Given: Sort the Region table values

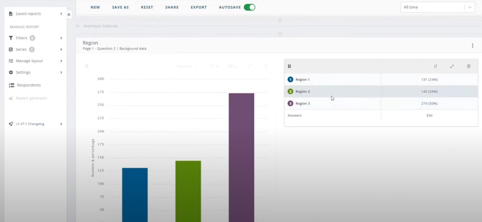Looking at the screenshot, I should tap(435, 66).
